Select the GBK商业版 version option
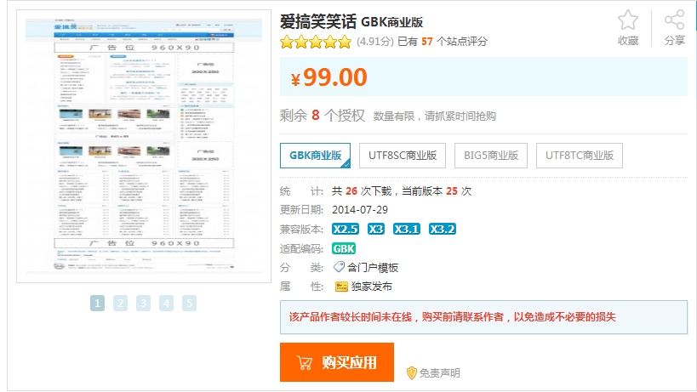Image resolution: width=697 pixels, height=392 pixels. tap(315, 156)
